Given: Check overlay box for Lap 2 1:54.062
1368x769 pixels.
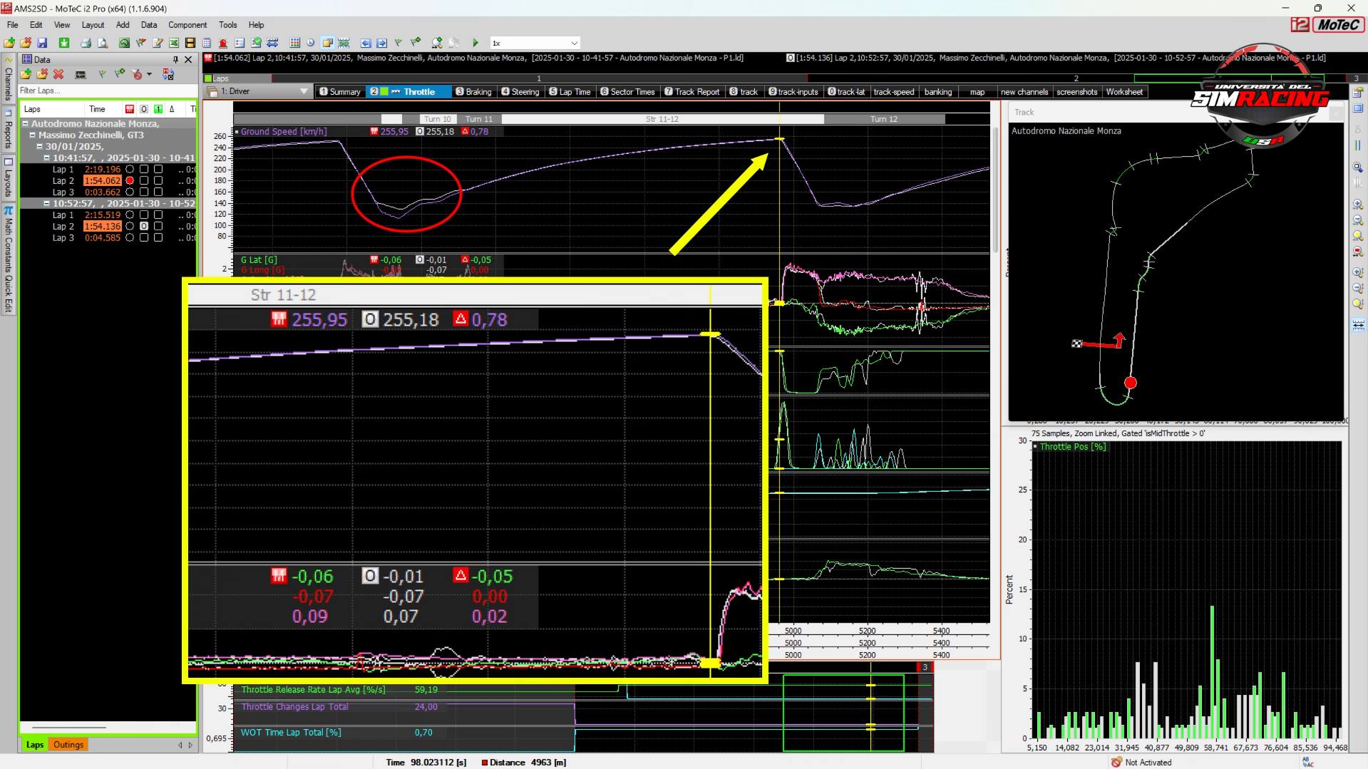Looking at the screenshot, I should click(144, 181).
